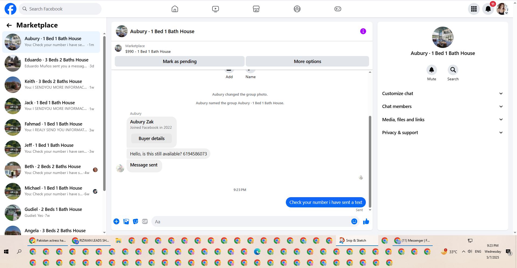Go to the Home feed icon

click(x=175, y=9)
